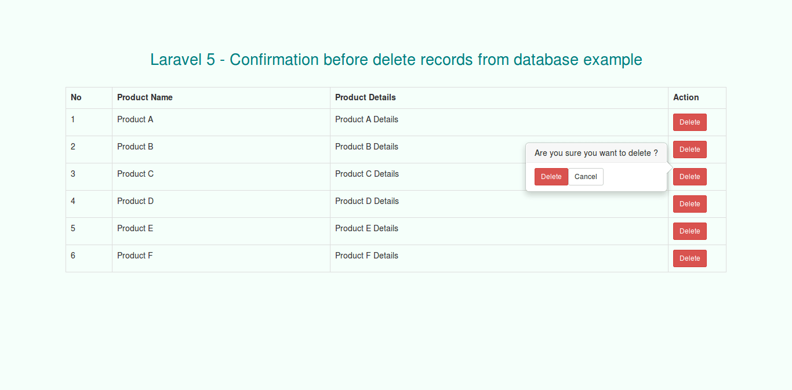
Task: Click the "No" column header
Action: [76, 97]
